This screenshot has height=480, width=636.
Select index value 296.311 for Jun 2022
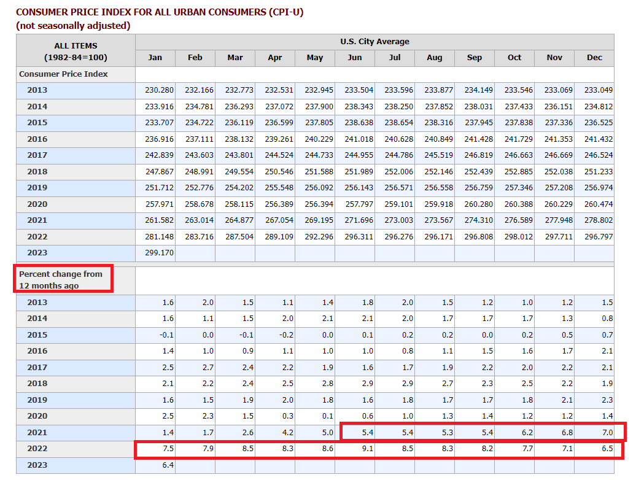click(359, 237)
